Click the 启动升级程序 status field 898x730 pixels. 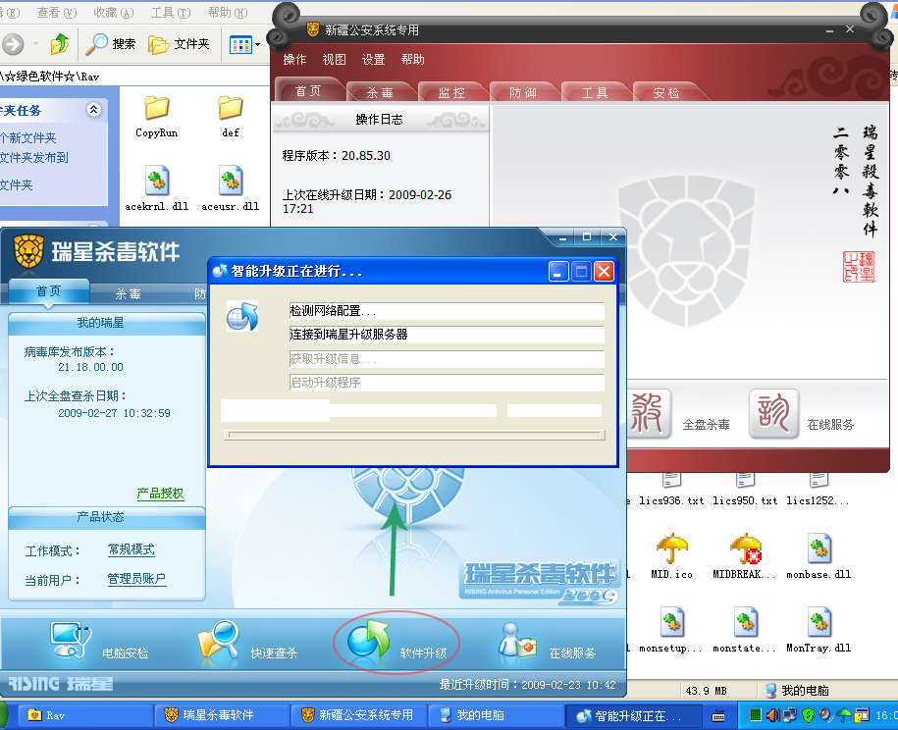[447, 383]
